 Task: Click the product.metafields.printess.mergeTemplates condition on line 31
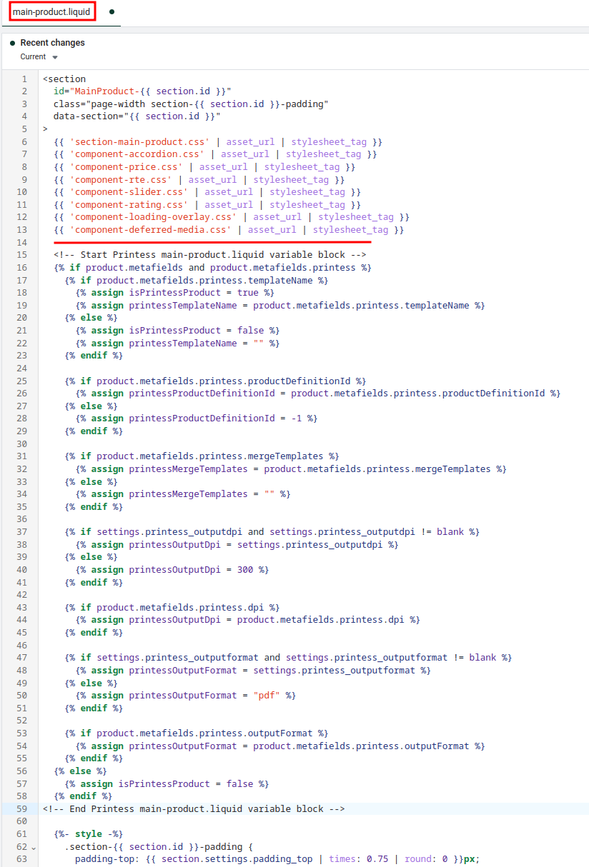coord(202,456)
